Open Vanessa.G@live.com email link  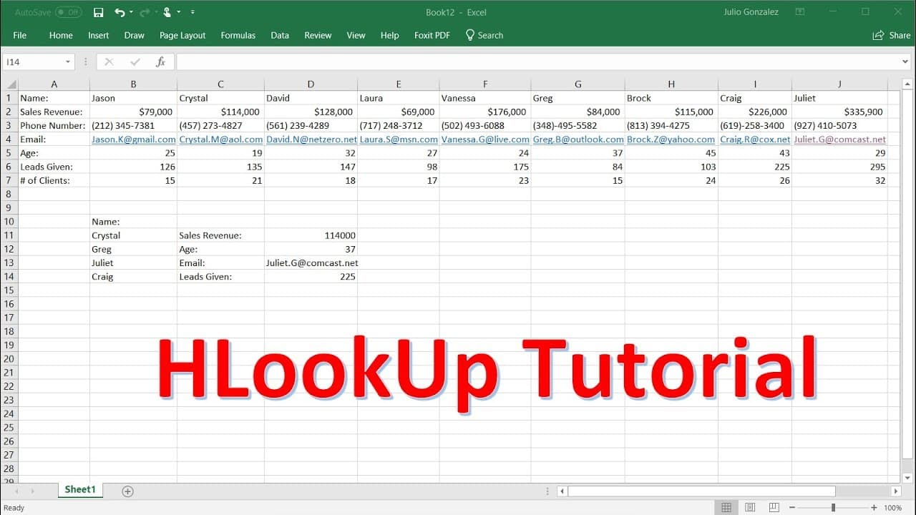485,139
